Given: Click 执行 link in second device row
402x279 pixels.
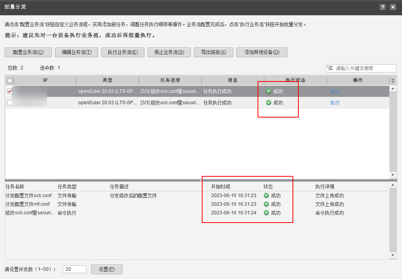Looking at the screenshot, I should [335, 103].
